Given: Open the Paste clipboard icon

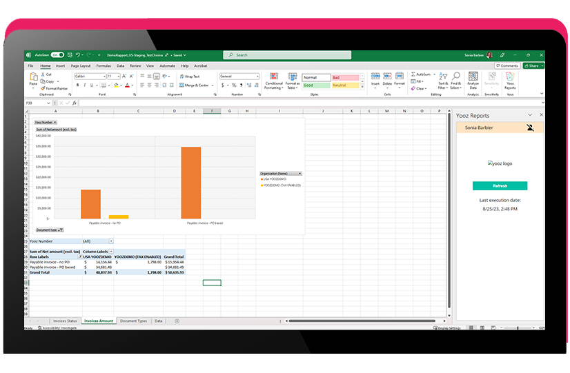Looking at the screenshot, I should pos(33,77).
